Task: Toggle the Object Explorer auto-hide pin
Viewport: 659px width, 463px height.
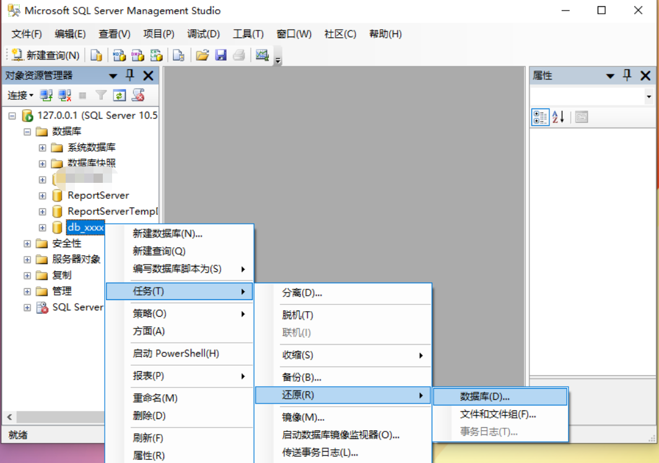Action: 130,76
